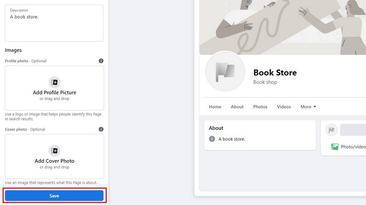Image resolution: width=366 pixels, height=205 pixels.
Task: Click the Book Store page title
Action: [x=275, y=72]
